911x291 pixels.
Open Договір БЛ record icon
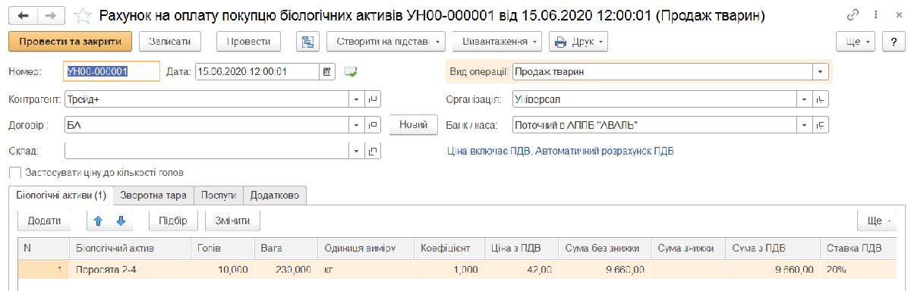coord(373,126)
